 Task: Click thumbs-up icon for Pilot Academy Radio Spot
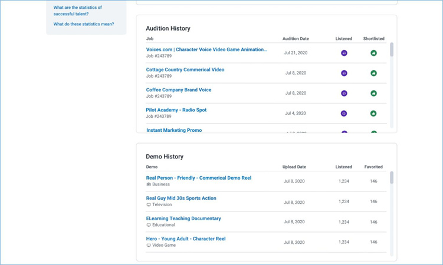pyautogui.click(x=373, y=113)
